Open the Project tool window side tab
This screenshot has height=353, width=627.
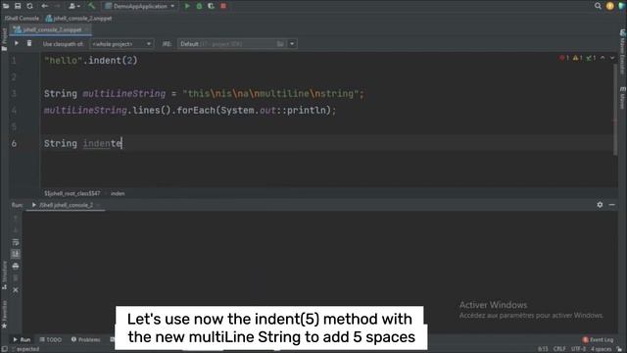pyautogui.click(x=4, y=39)
